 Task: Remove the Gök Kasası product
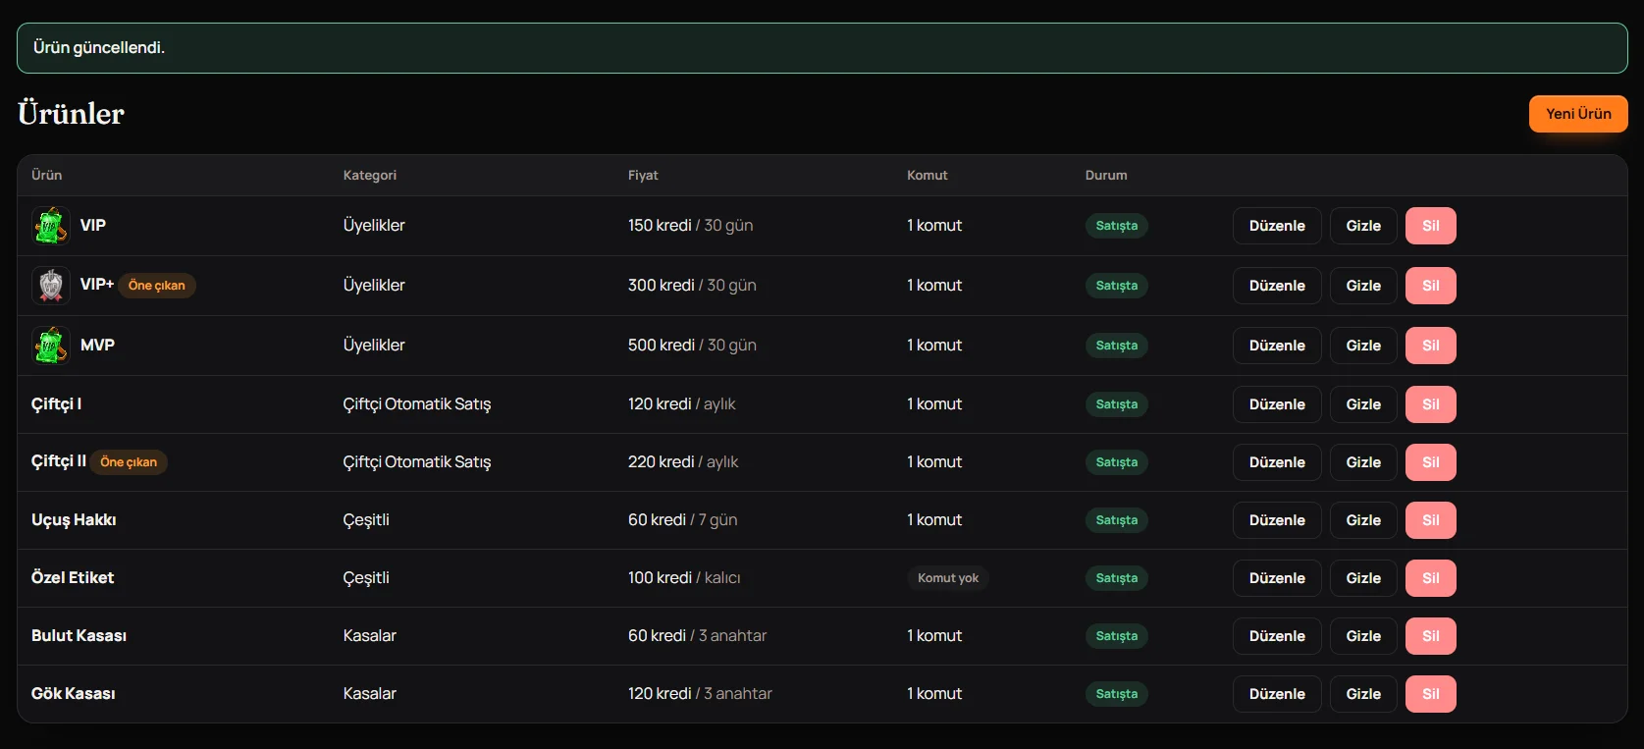1431,694
